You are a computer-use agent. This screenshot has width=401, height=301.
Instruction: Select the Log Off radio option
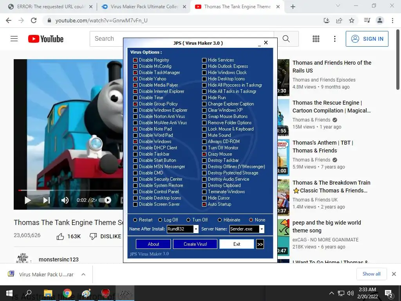pyautogui.click(x=160, y=220)
